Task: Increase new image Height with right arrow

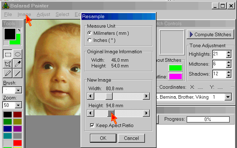Action: (x=146, y=113)
